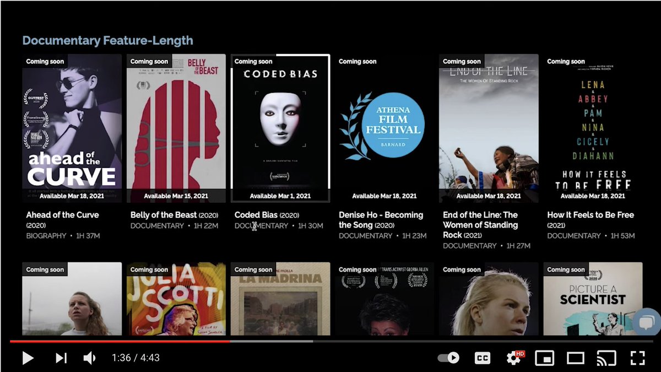Open the Coded Bias poster
The width and height of the screenshot is (661, 372).
click(x=280, y=128)
